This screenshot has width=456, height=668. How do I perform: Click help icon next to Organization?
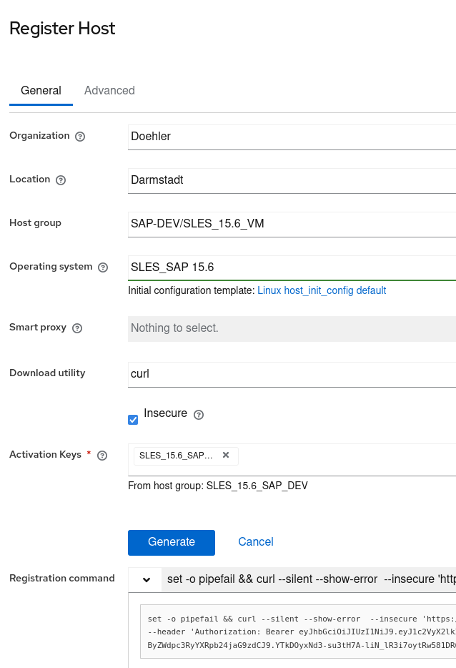[x=80, y=137]
